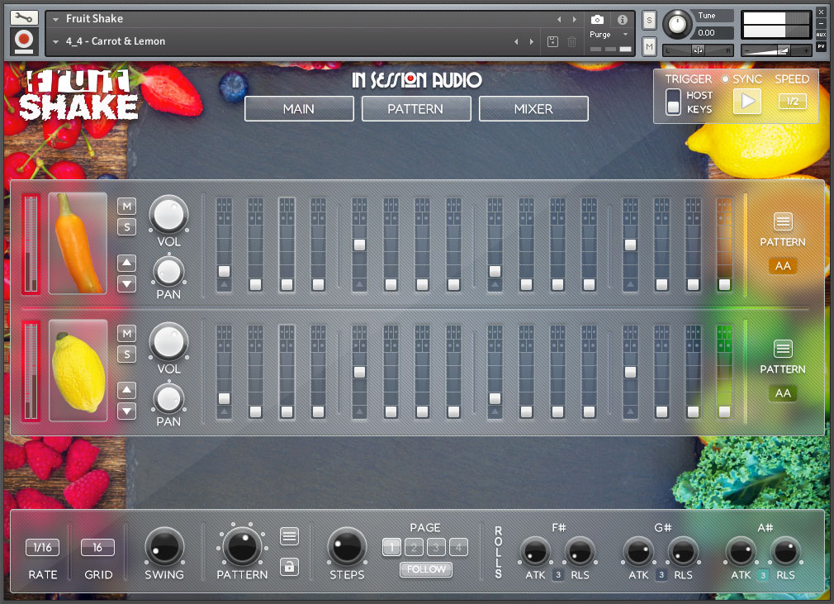Screen dimensions: 834x604
Task: Open the Fruit Shake instrument dropdown
Action: 56,18
